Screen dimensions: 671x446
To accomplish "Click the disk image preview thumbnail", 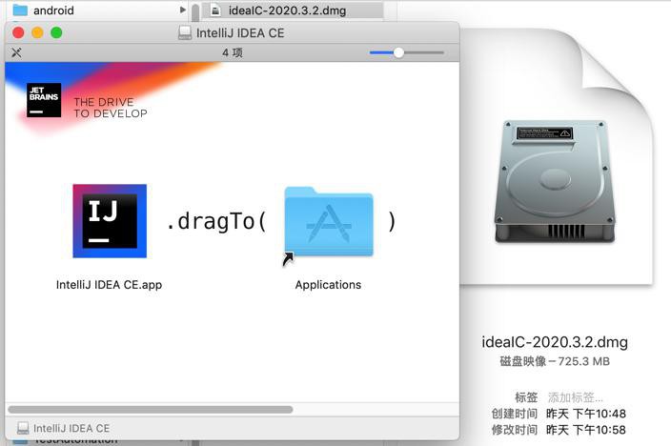I will point(555,182).
